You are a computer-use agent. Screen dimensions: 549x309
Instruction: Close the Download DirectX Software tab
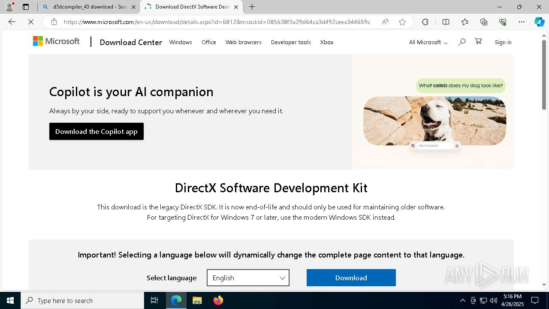pyautogui.click(x=236, y=7)
